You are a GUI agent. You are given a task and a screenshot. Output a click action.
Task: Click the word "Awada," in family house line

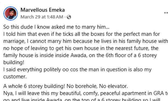tap(79, 55)
